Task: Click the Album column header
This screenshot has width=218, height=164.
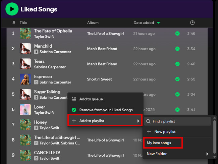Action: point(93,23)
